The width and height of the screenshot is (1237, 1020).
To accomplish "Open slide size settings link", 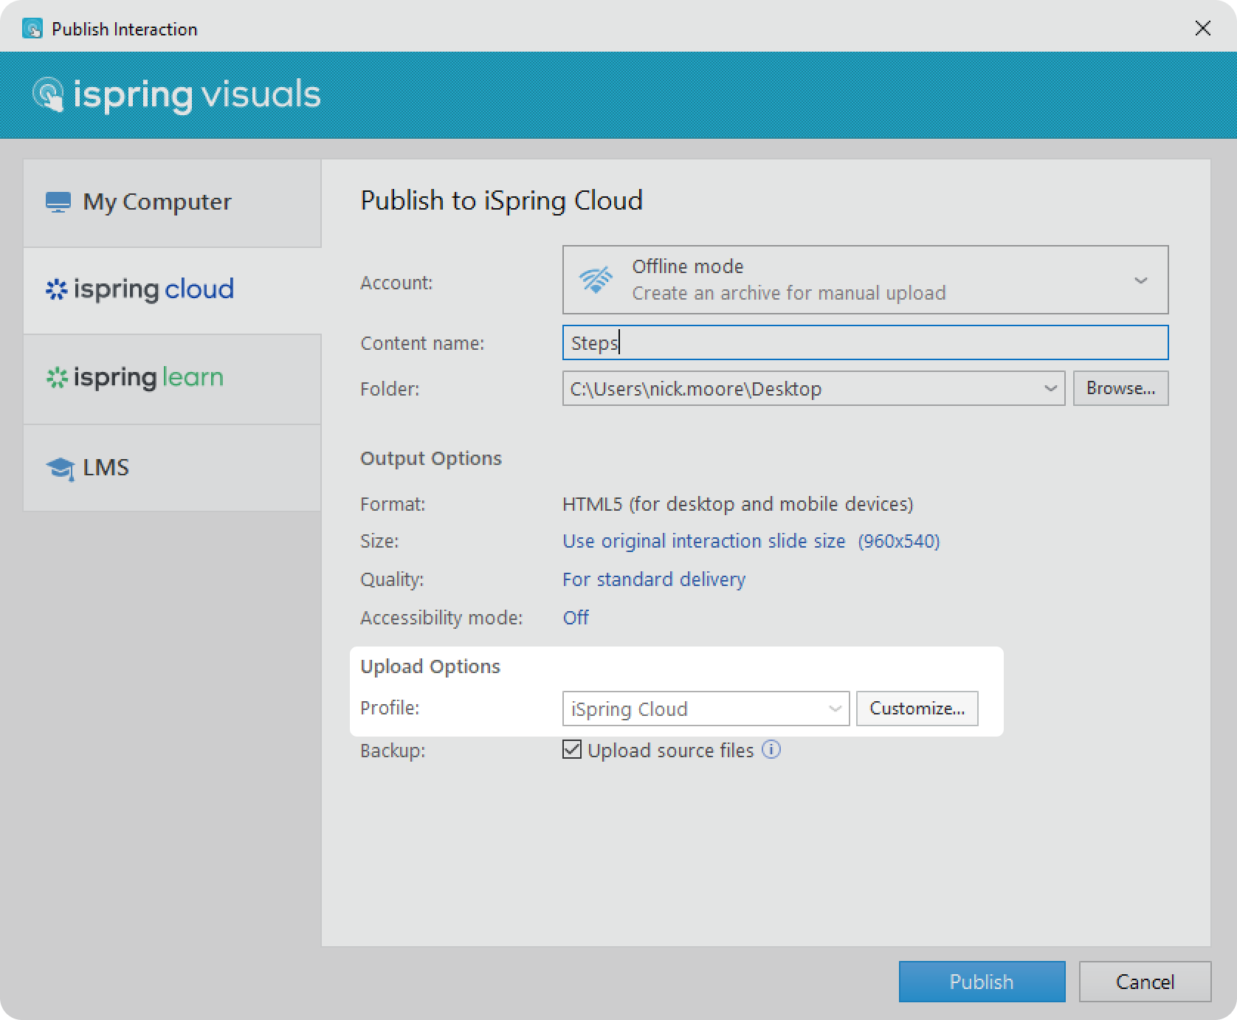I will (751, 541).
